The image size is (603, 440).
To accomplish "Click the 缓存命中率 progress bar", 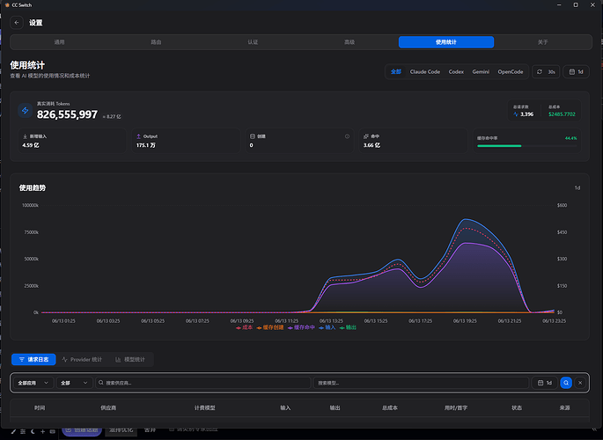I will pos(527,146).
